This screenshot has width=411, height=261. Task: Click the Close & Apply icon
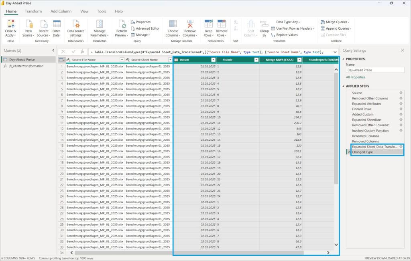(10, 24)
